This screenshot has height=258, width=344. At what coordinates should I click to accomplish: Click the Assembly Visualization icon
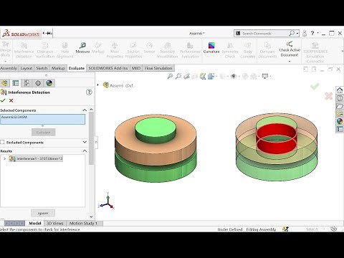click(167, 45)
